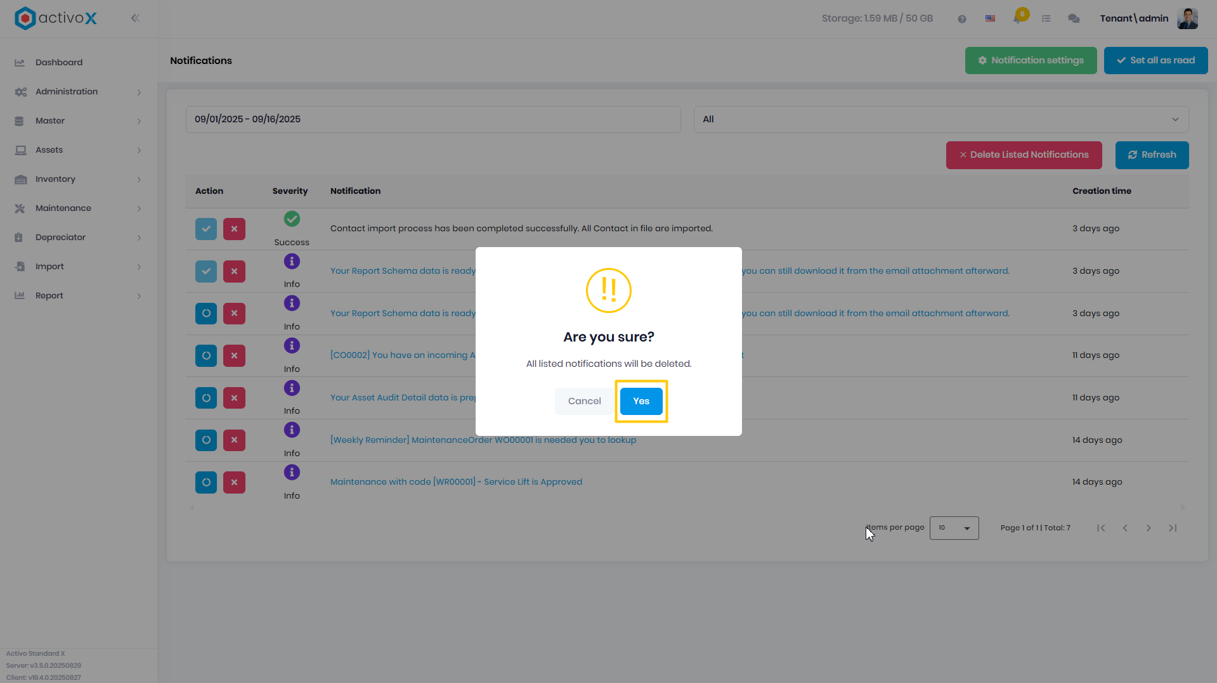Go to next page of results
Image resolution: width=1217 pixels, height=683 pixels.
1149,528
